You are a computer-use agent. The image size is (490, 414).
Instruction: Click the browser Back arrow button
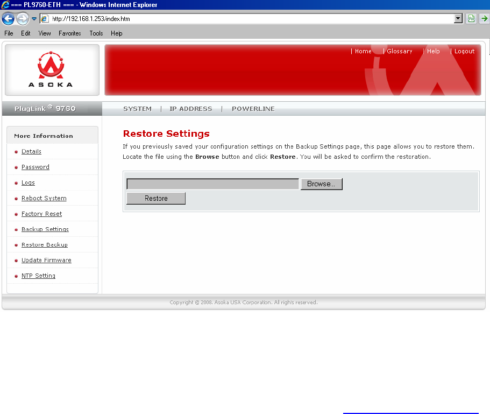click(8, 19)
